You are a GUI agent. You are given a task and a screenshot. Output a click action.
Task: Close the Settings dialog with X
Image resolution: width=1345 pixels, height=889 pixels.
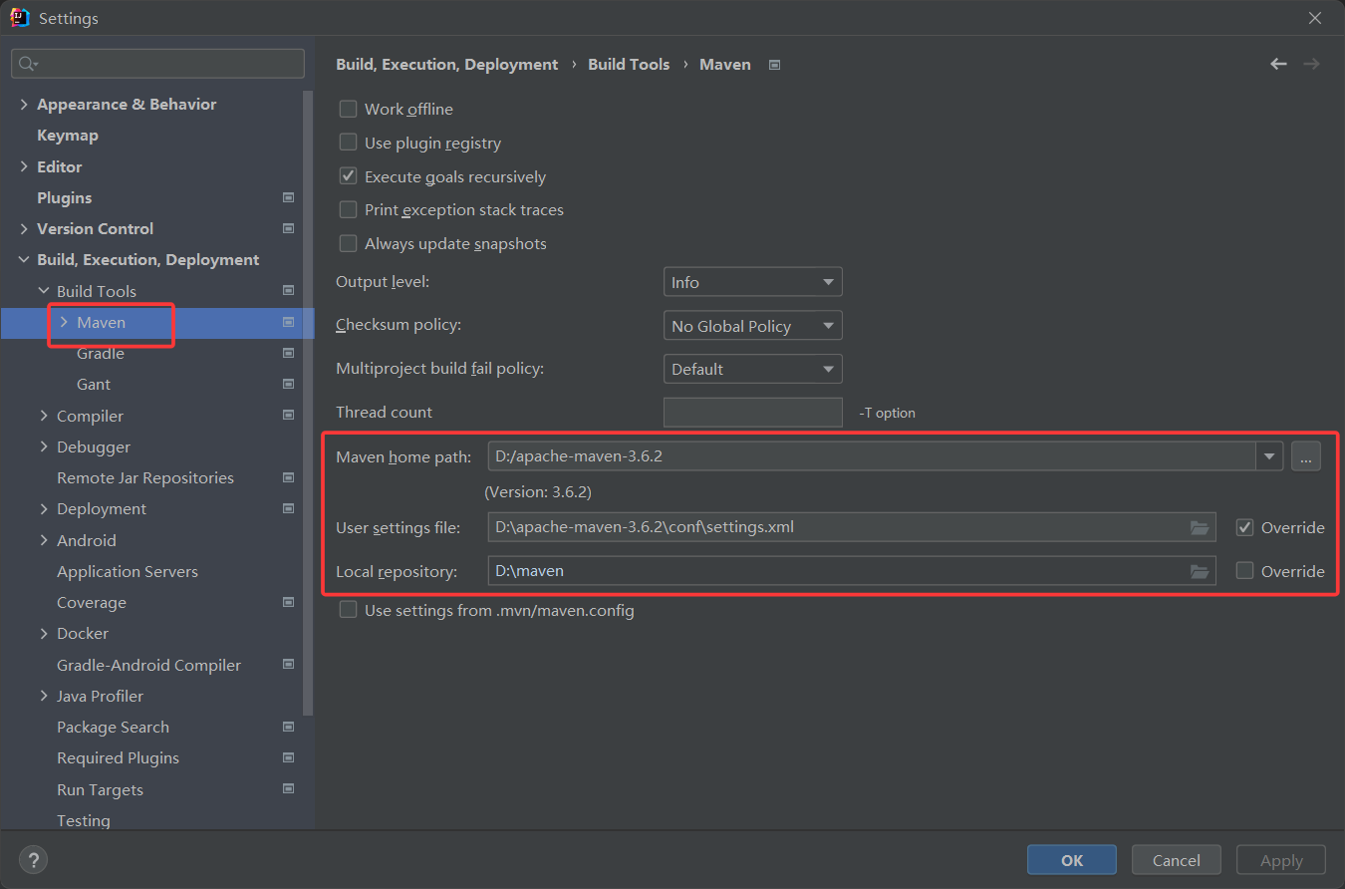tap(1315, 18)
